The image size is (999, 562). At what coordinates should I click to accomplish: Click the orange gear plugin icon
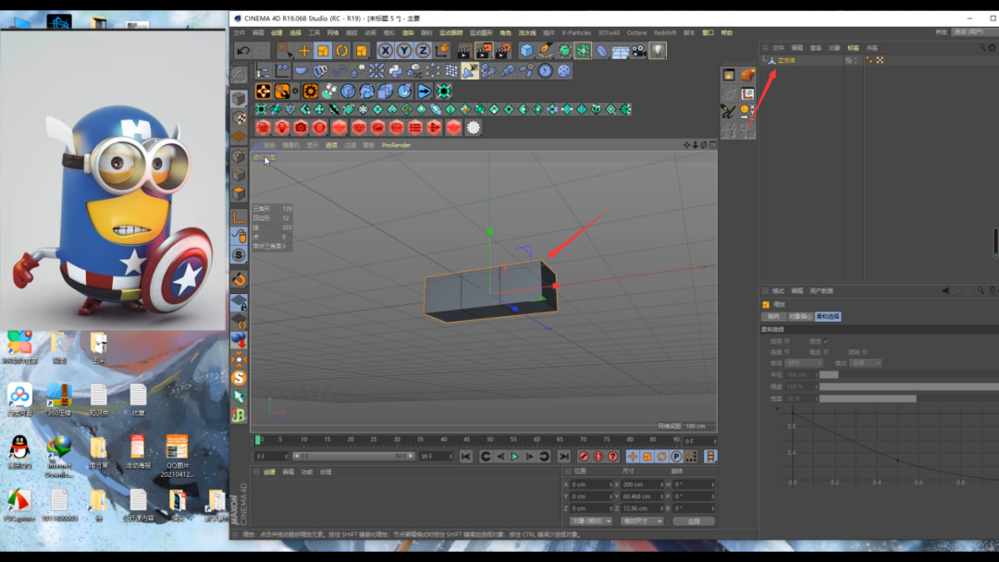click(x=310, y=91)
